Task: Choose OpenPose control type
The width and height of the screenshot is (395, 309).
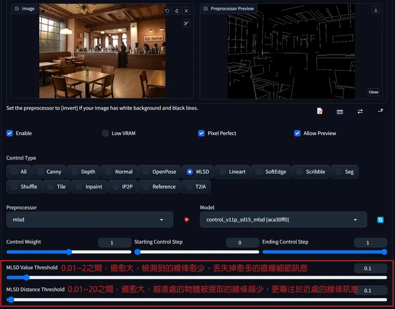Action: (160, 172)
